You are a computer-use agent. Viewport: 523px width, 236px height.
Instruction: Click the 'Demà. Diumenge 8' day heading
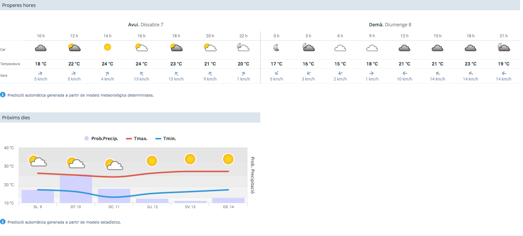(x=390, y=25)
